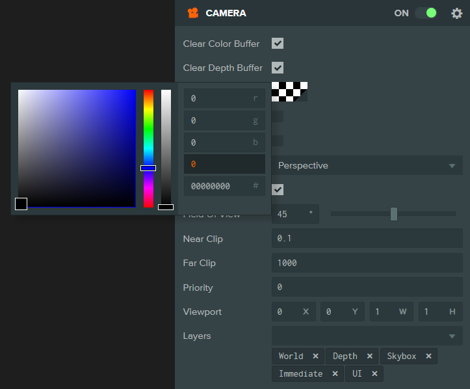Image resolution: width=470 pixels, height=389 pixels.
Task: Click the Near Clip input field
Action: 367,238
